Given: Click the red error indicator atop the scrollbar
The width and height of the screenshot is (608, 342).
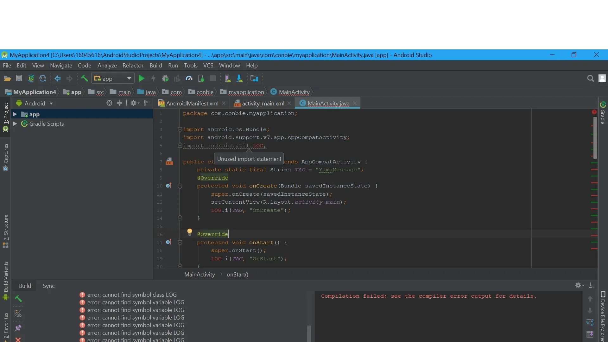Looking at the screenshot, I should click(x=594, y=112).
